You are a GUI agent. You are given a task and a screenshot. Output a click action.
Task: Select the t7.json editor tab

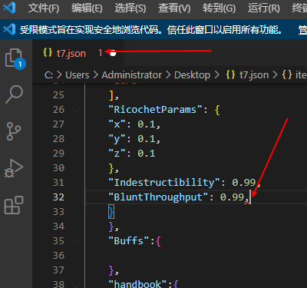click(x=78, y=53)
